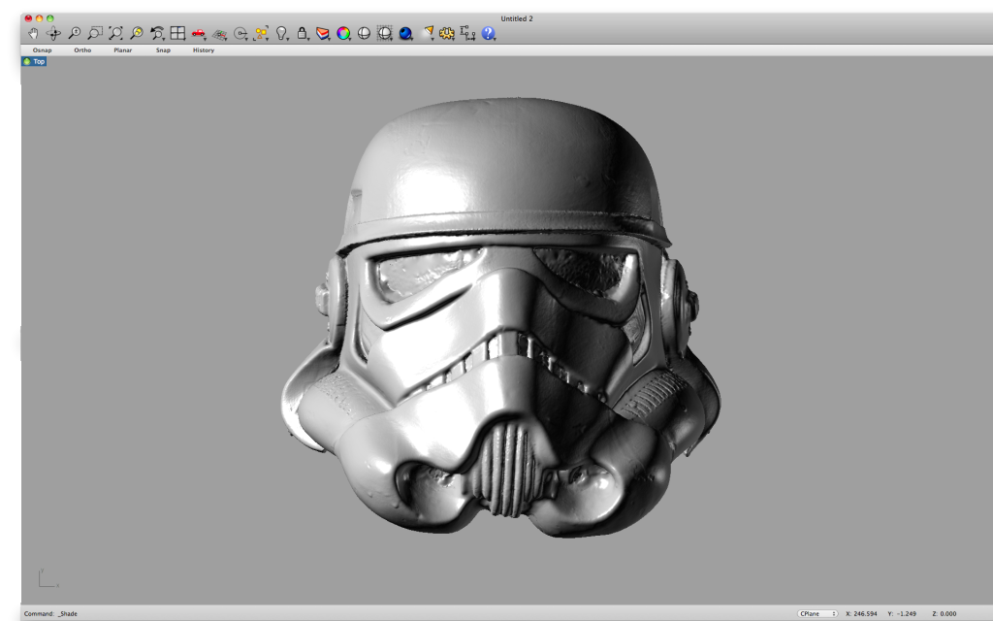Toggle Ortho mode
This screenshot has width=993, height=621.
tap(82, 50)
